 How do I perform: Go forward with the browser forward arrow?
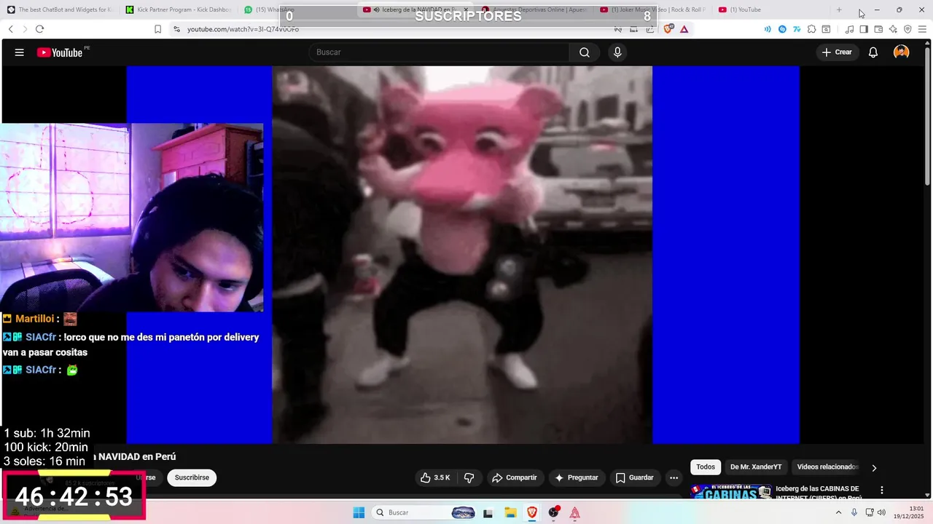(x=25, y=29)
